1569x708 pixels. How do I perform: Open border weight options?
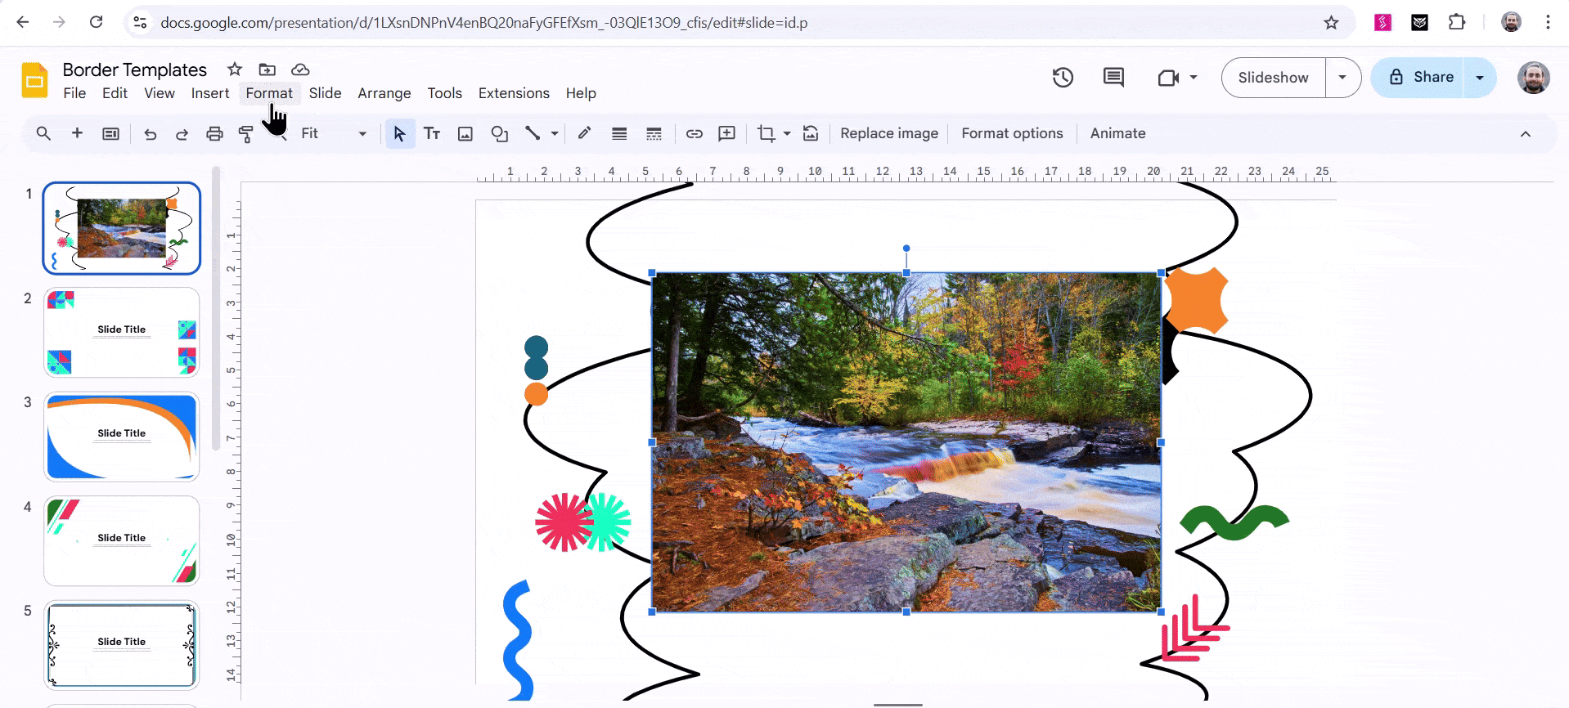[x=619, y=134]
